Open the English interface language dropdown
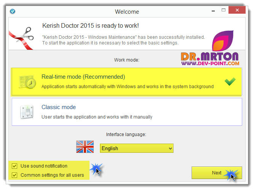This screenshot has height=190, width=254. [x=137, y=148]
